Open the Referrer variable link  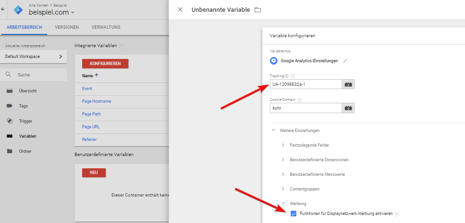coord(89,140)
